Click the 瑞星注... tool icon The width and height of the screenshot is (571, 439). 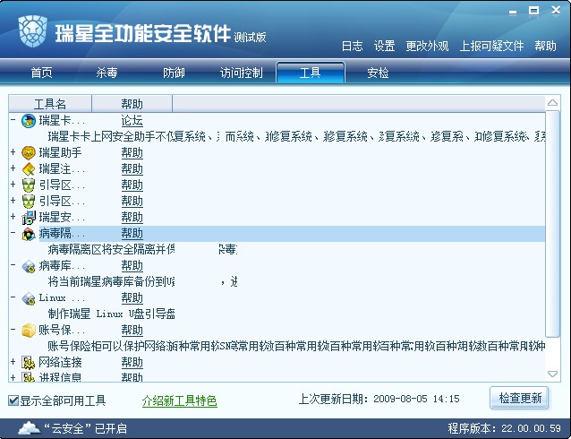[29, 168]
